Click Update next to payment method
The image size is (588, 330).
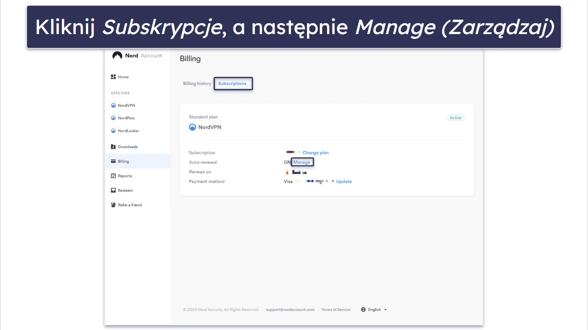[x=344, y=181]
